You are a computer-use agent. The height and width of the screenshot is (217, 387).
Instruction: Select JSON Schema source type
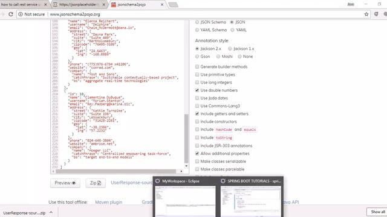(197, 22)
